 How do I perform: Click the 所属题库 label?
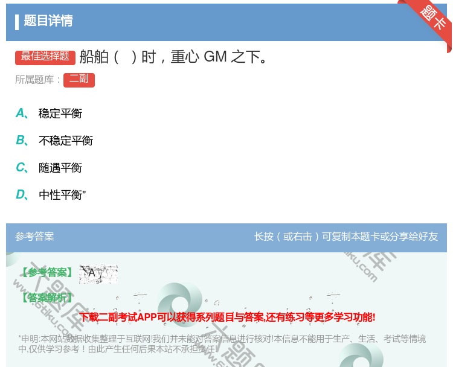point(38,80)
